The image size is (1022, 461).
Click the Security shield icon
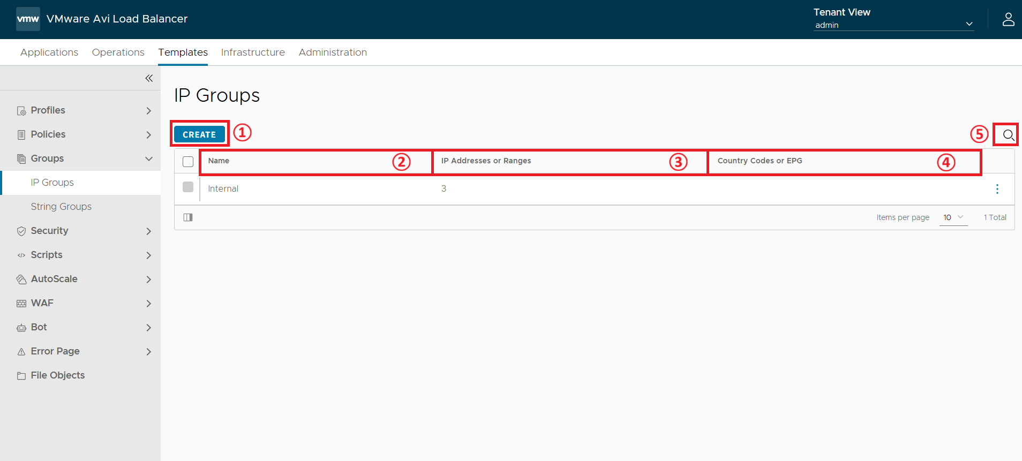tap(21, 231)
